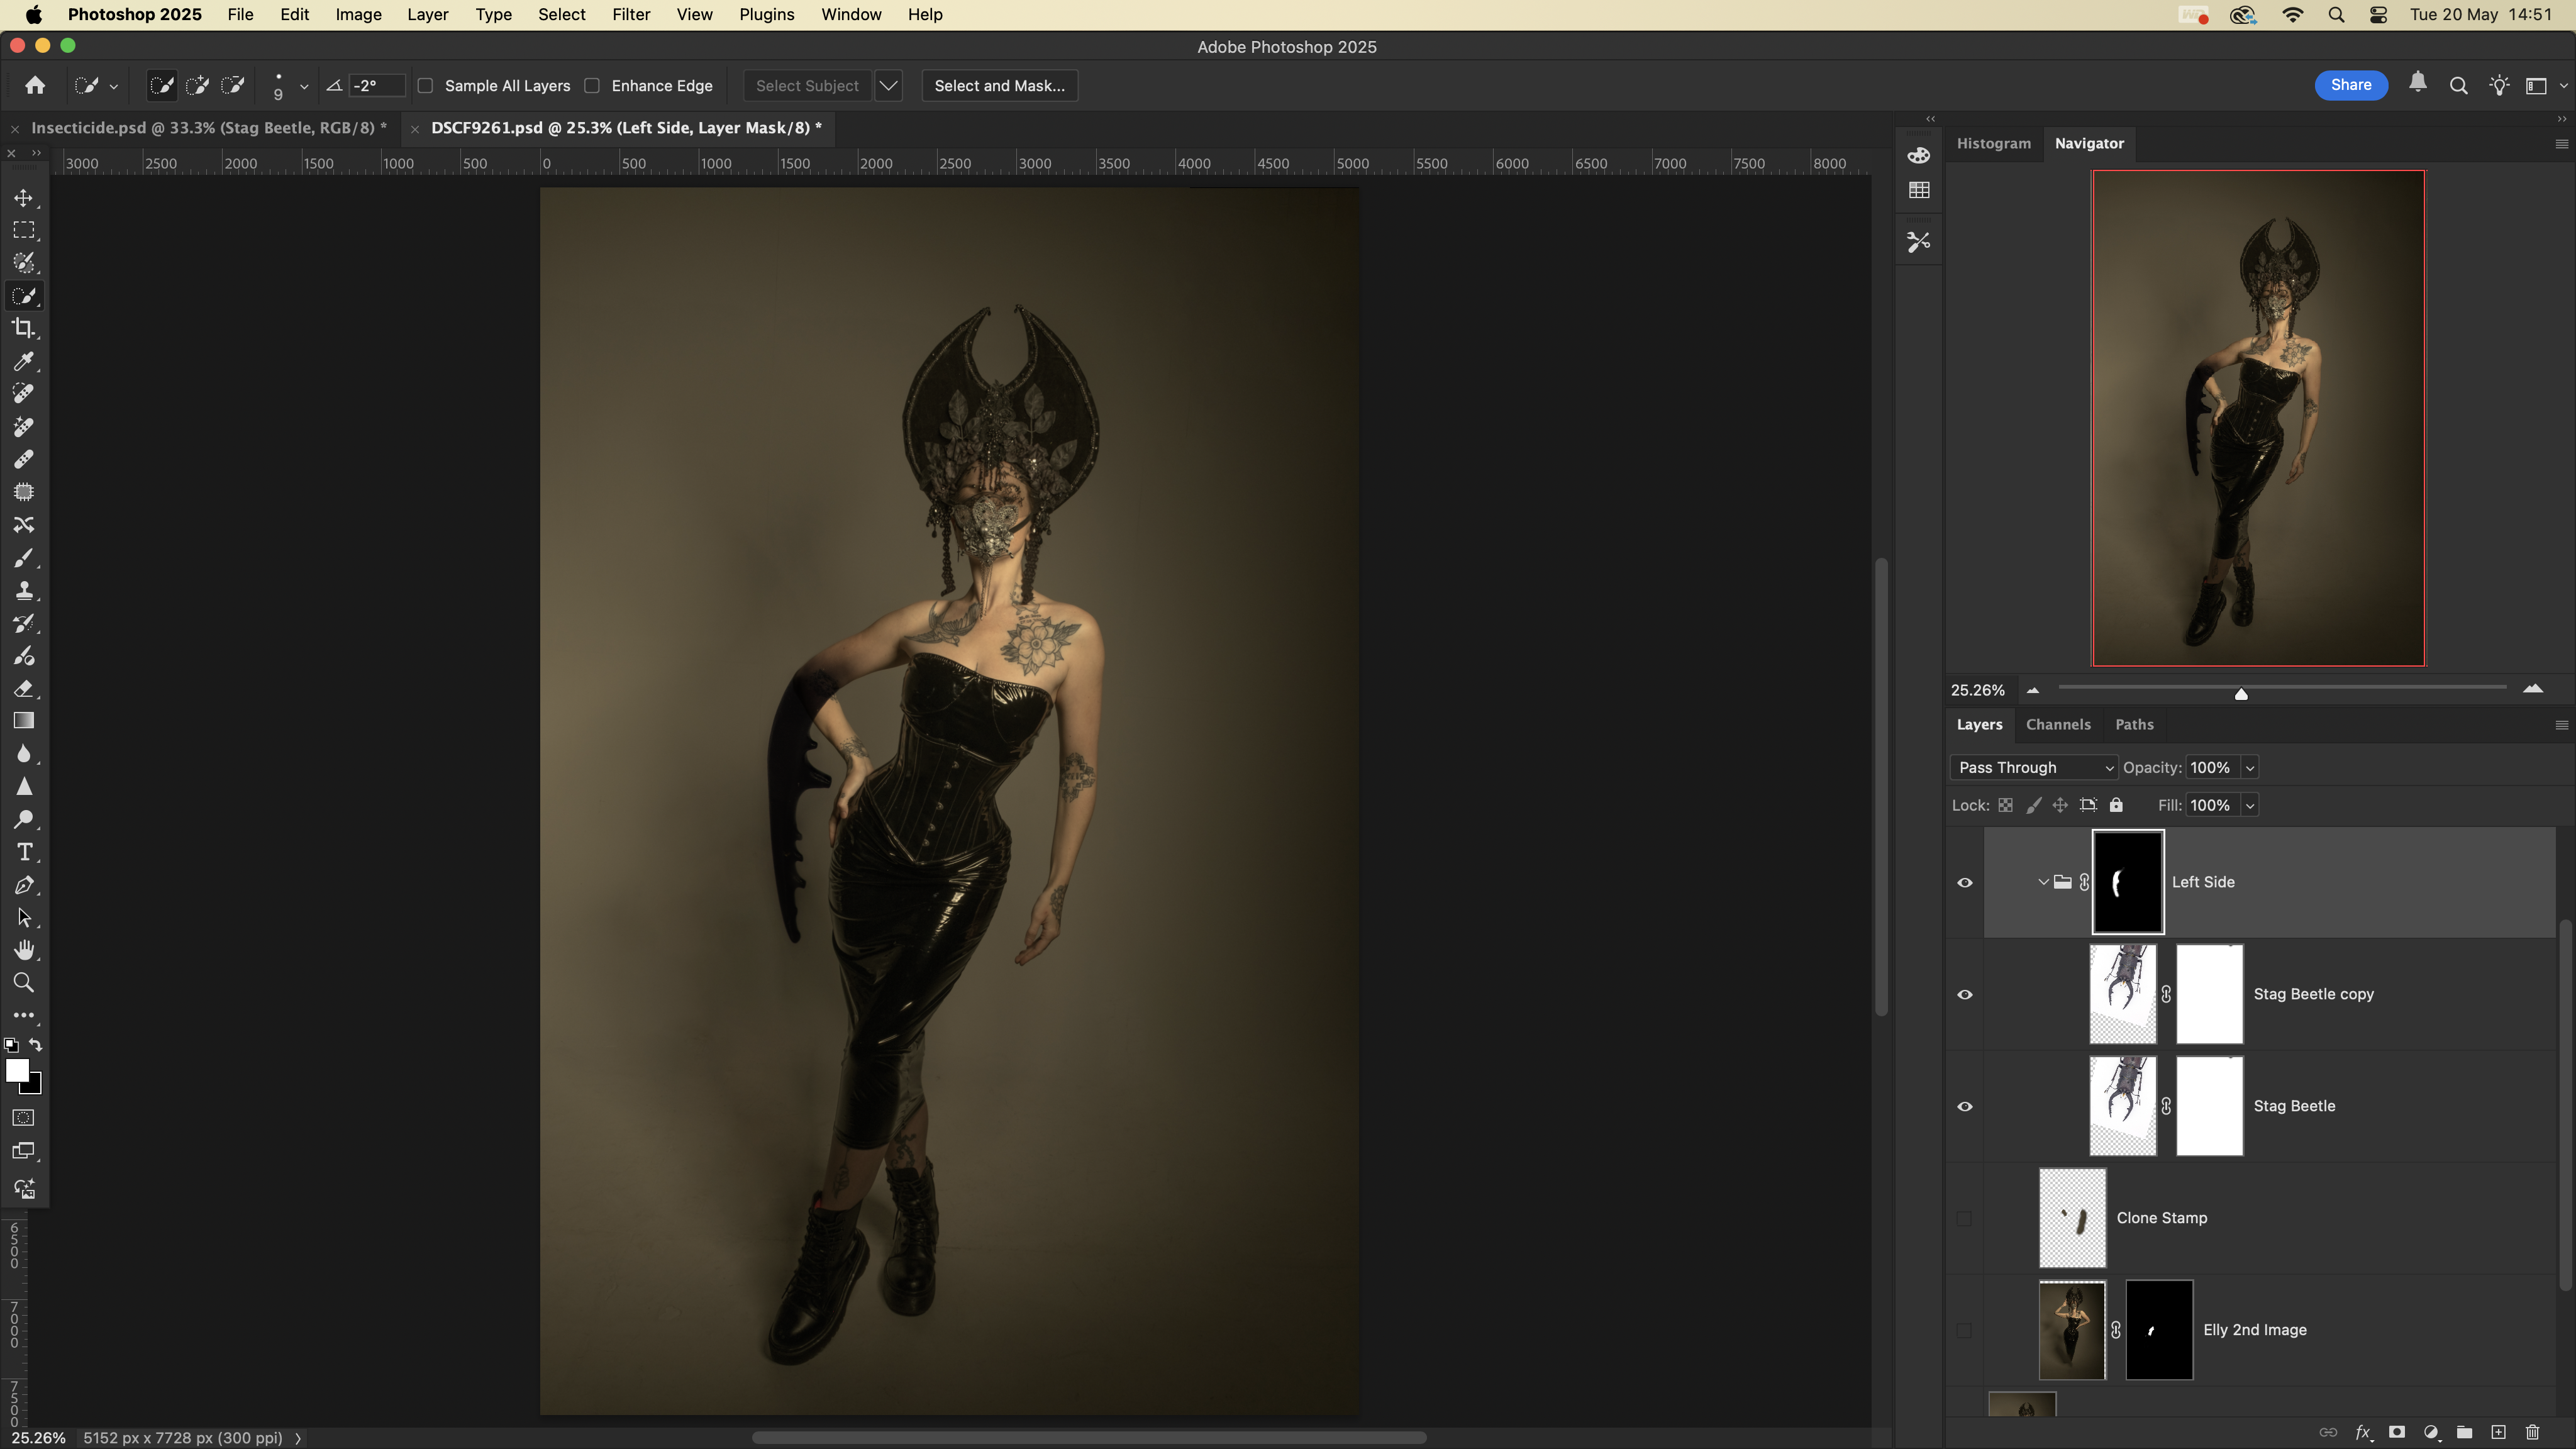Enable Sample All Layers checkbox
Image resolution: width=2576 pixels, height=1449 pixels.
click(426, 86)
